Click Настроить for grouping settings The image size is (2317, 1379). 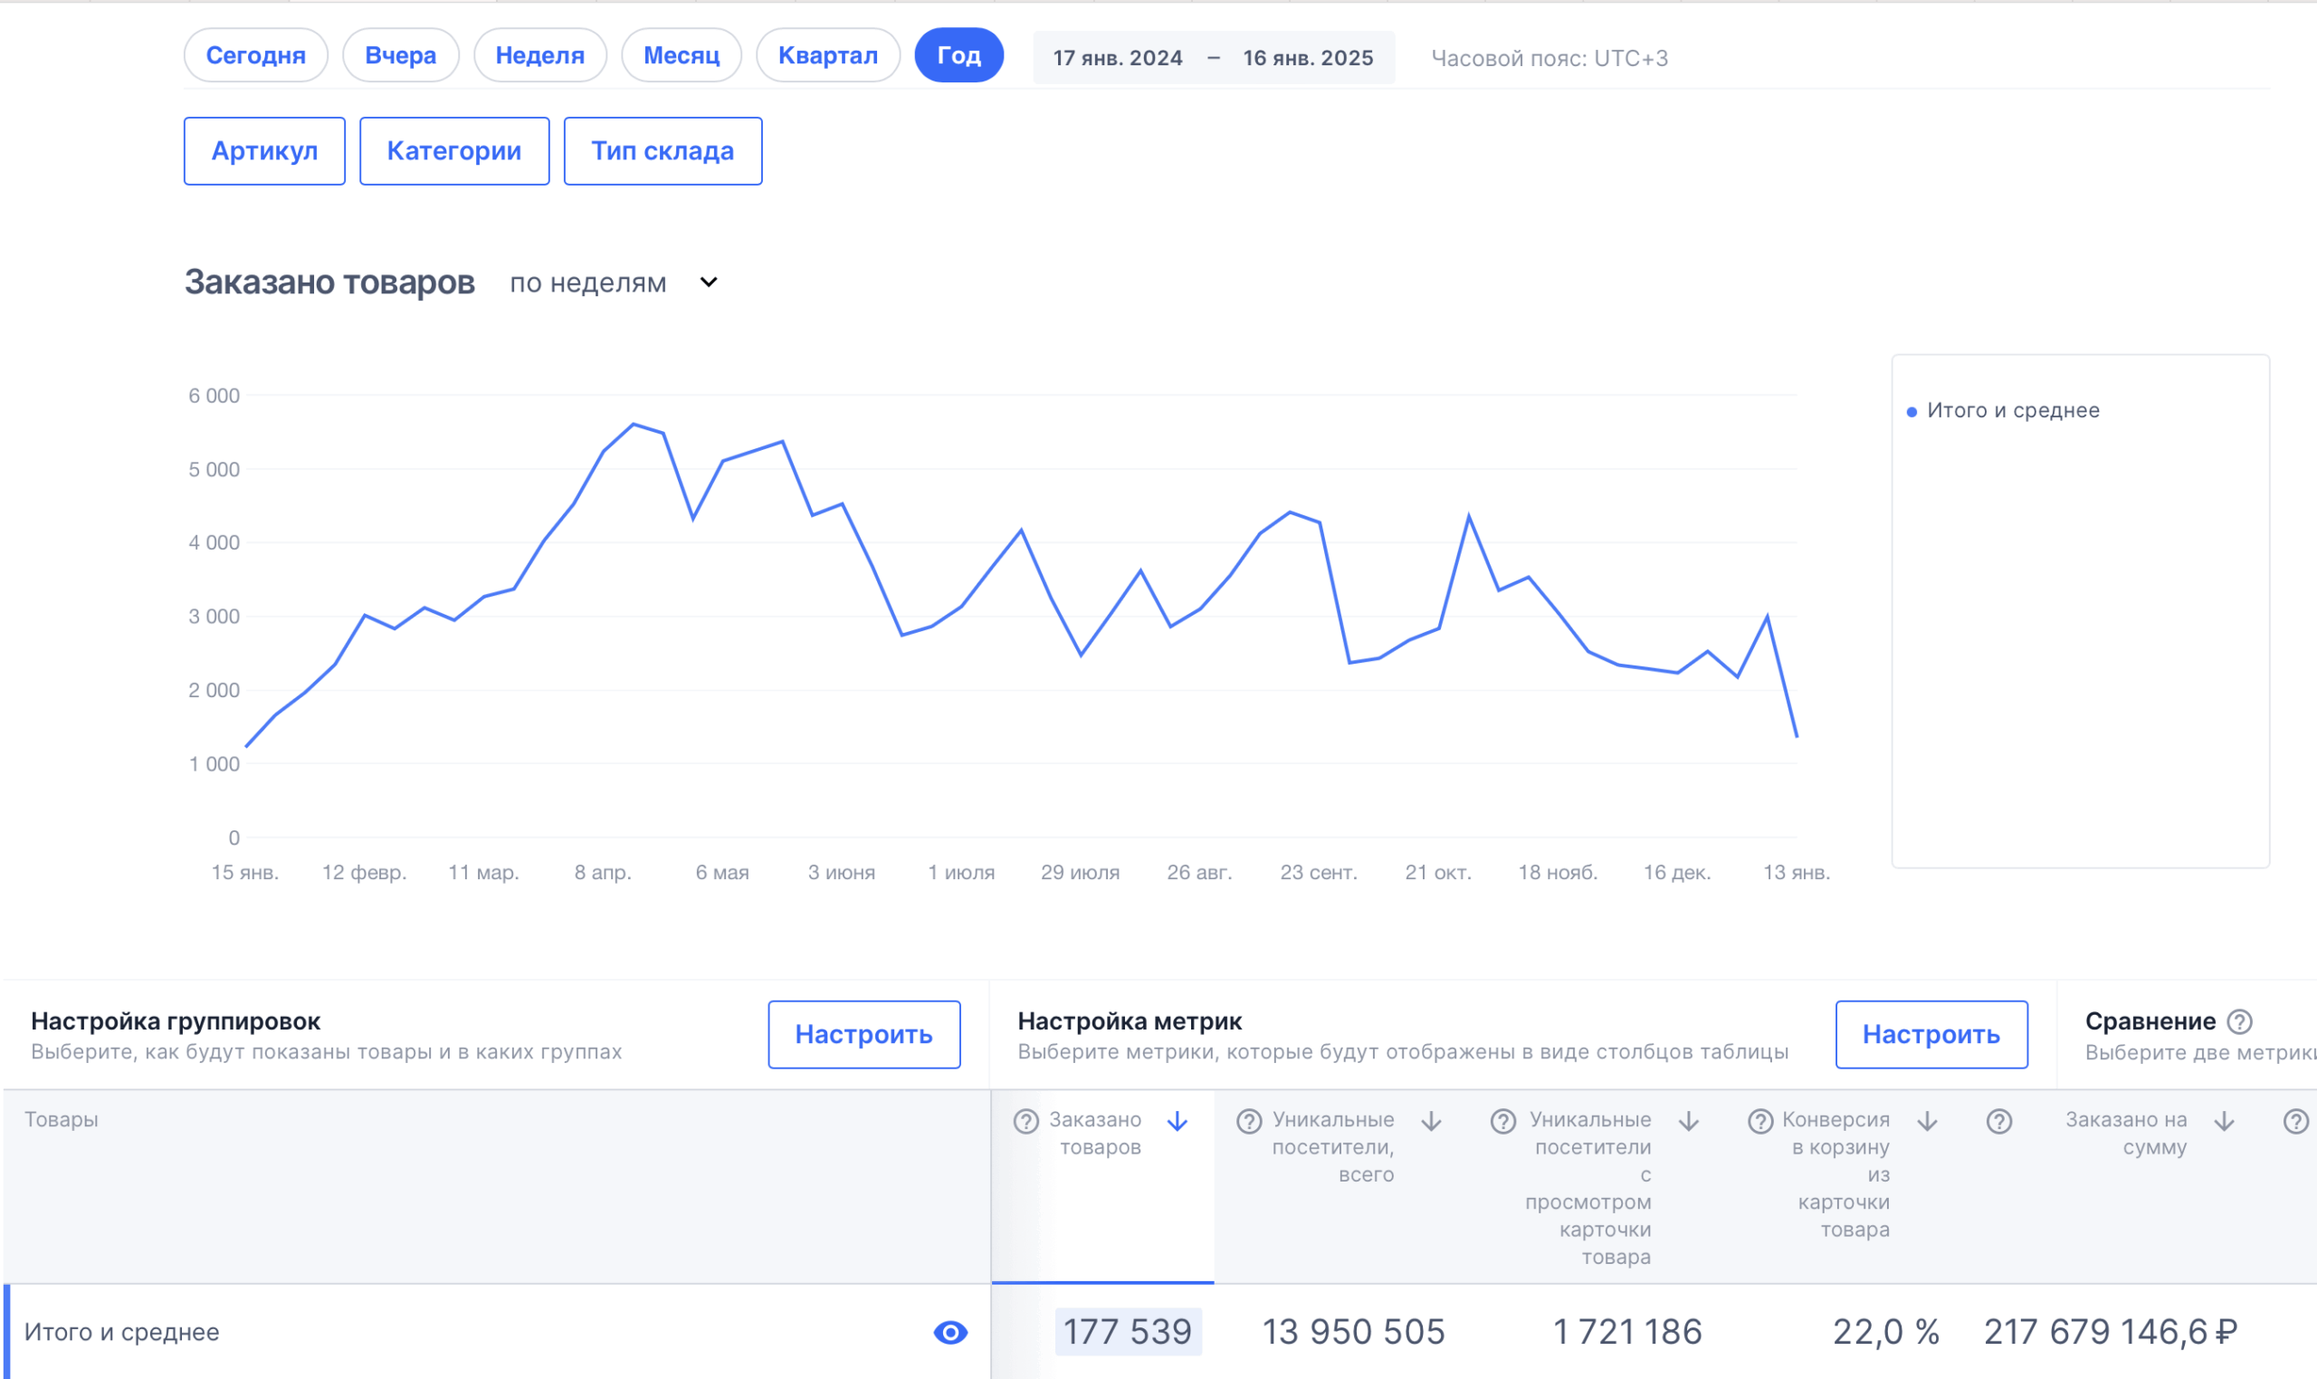pyautogui.click(x=863, y=1034)
